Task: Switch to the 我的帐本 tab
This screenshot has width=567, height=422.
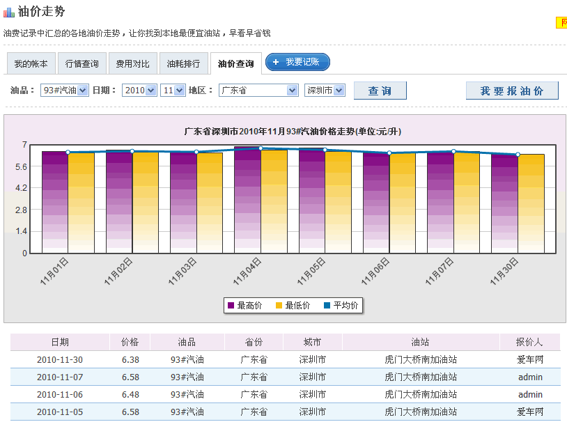Action: 31,63
